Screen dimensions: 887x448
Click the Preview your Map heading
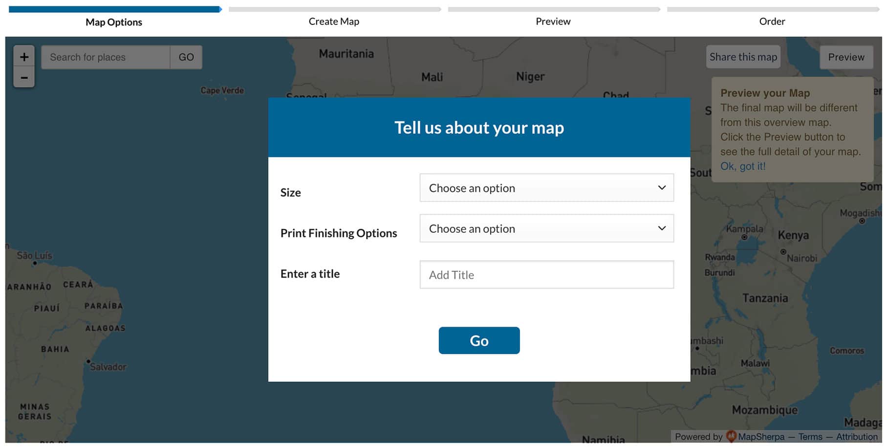765,93
